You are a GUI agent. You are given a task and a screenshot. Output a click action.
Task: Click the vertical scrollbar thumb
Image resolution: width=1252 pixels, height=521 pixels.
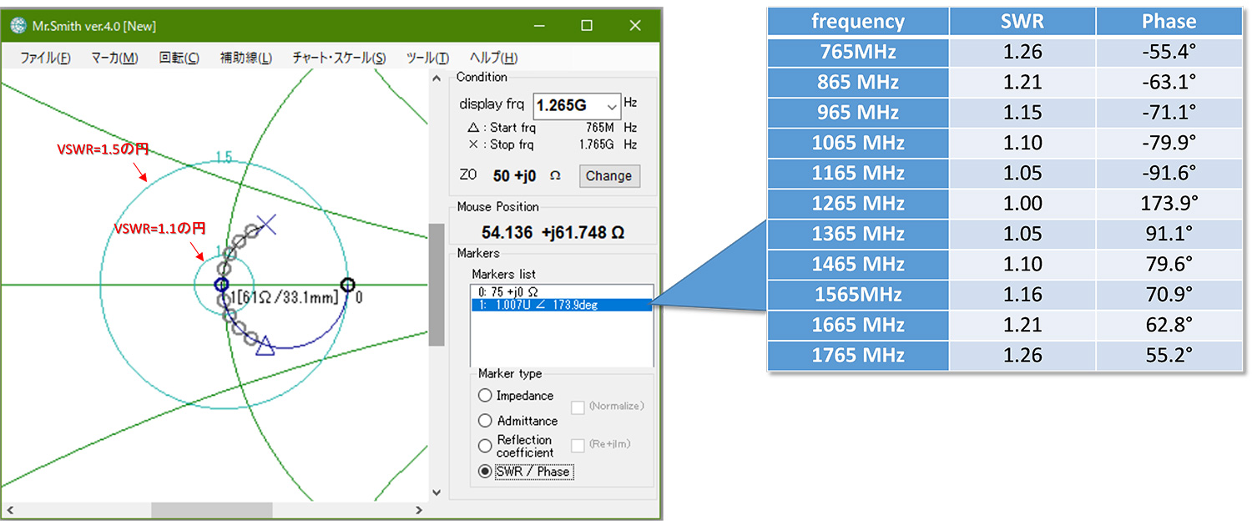(437, 285)
